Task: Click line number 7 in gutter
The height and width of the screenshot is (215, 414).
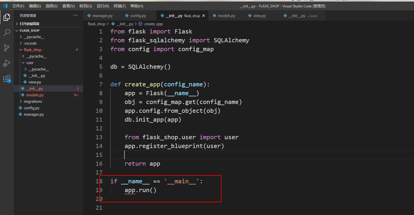Action: [x=101, y=84]
